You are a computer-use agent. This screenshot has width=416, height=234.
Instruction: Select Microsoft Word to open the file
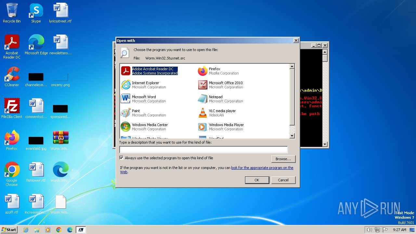[144, 99]
